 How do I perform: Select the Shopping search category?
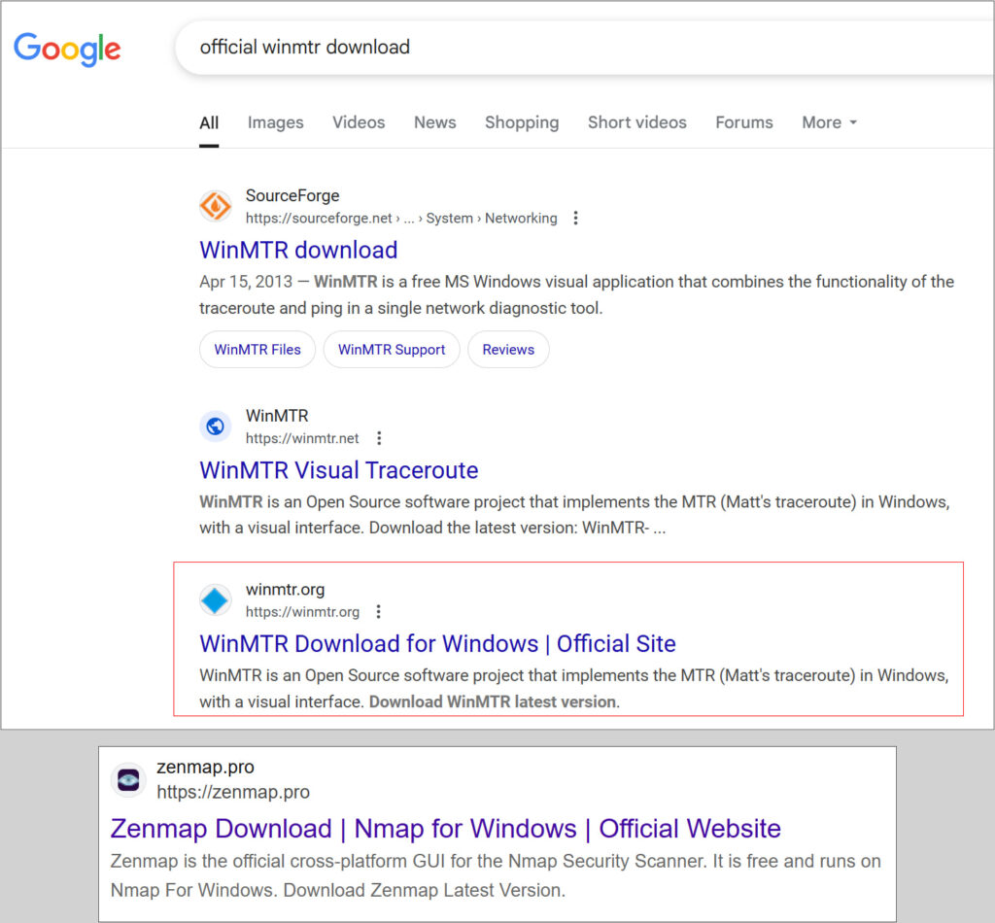tap(522, 122)
